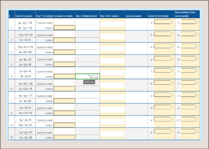Image resolution: width=209 pixels, height=149 pixels.
Task: Tick the small box beside row 6's d field
Action: (172, 83)
